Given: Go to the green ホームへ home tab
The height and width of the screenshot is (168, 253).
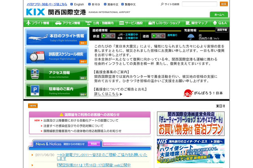Looking at the screenshot, I should 219,15.
